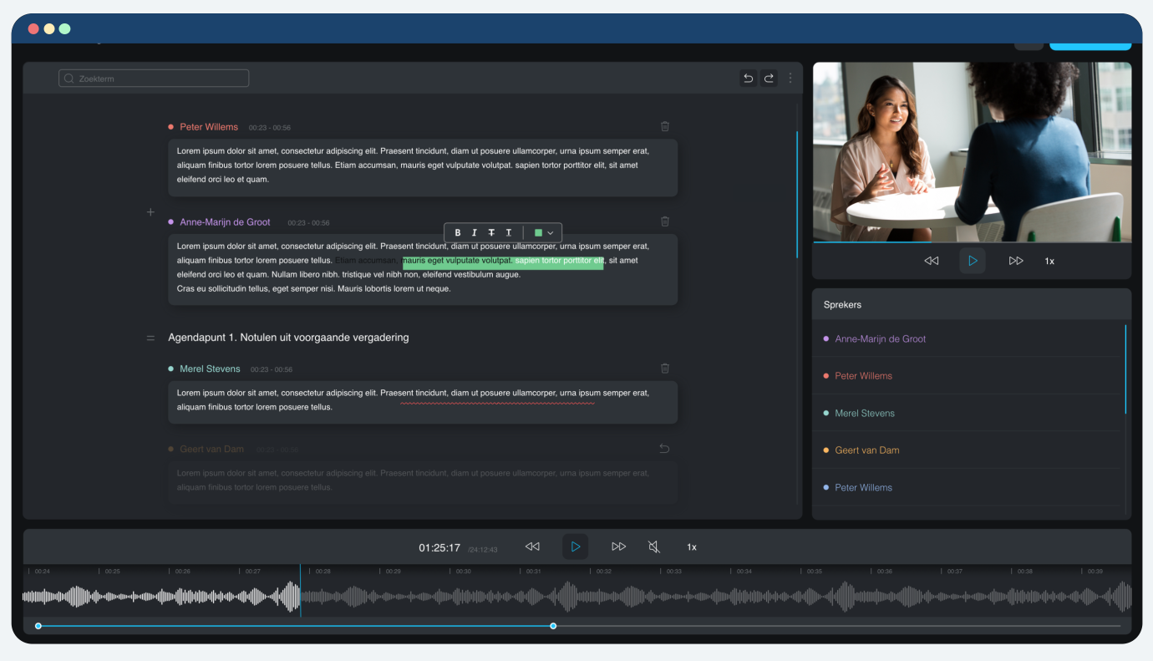Restore the Geert van Dam segment

click(x=664, y=449)
